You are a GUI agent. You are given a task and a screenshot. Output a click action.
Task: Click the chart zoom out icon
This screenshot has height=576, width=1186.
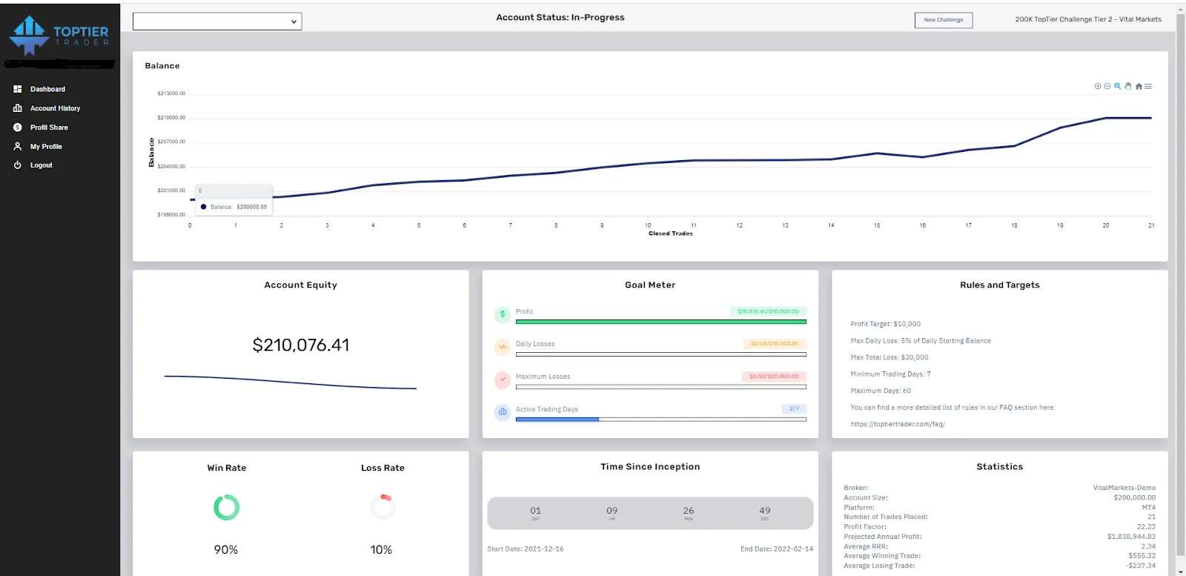tap(1107, 86)
